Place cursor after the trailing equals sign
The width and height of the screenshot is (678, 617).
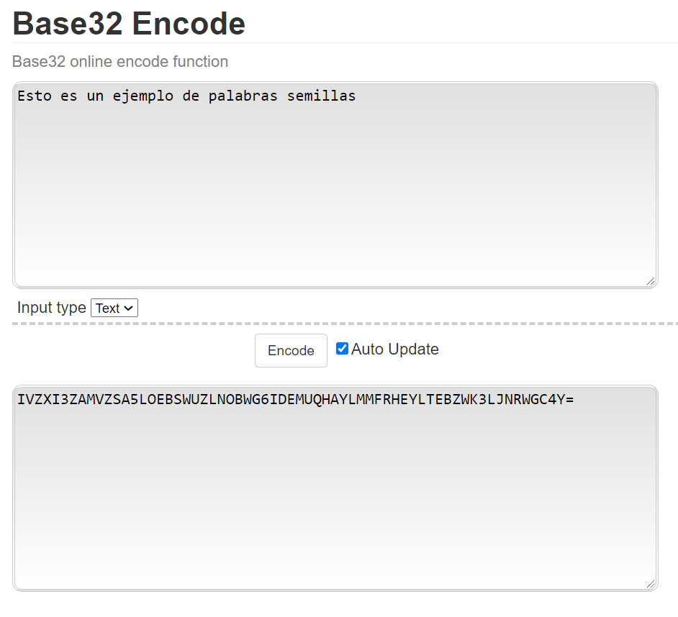(574, 399)
